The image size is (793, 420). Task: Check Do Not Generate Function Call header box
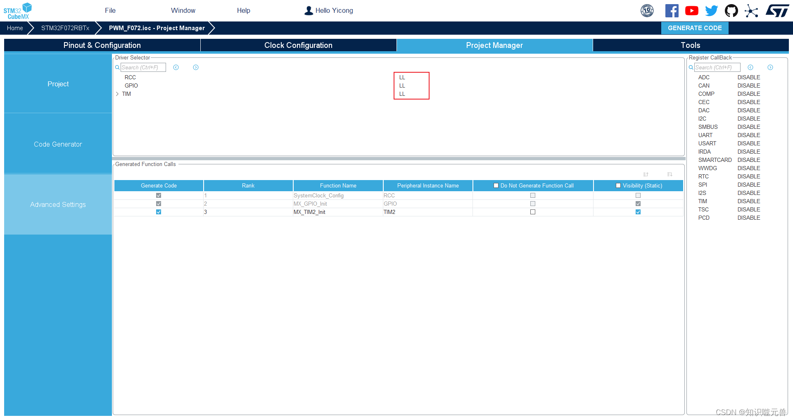point(496,185)
